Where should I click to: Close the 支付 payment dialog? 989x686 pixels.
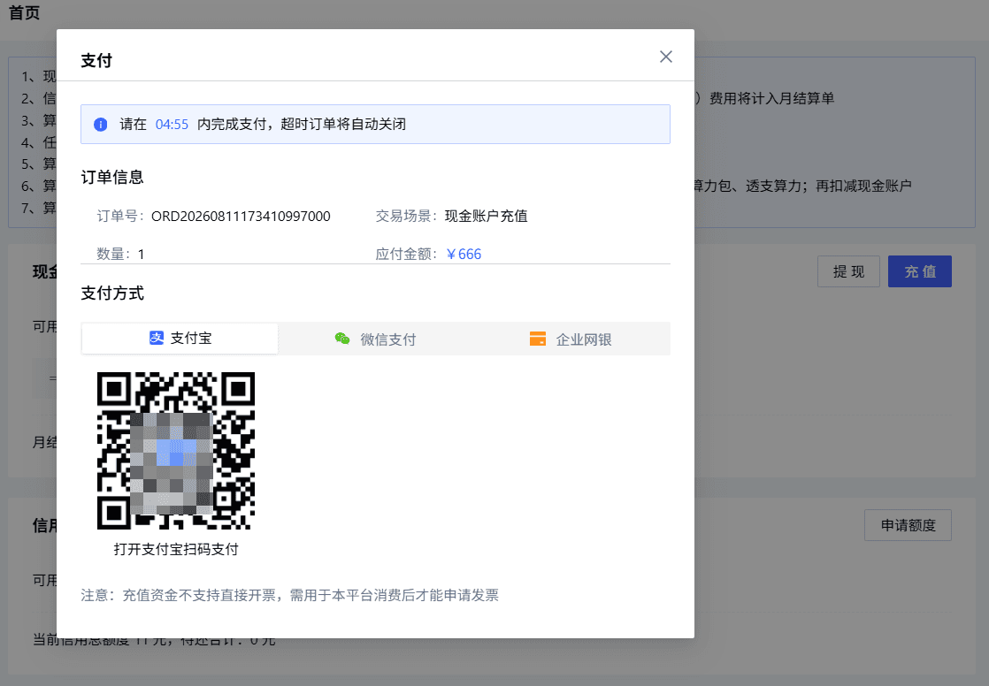[665, 57]
